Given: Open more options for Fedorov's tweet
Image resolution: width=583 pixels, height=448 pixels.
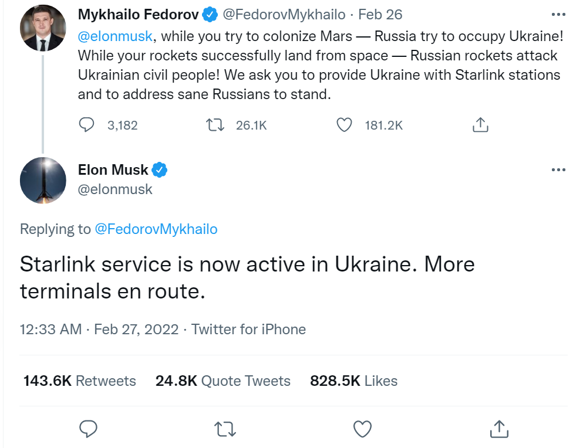Looking at the screenshot, I should pyautogui.click(x=559, y=14).
